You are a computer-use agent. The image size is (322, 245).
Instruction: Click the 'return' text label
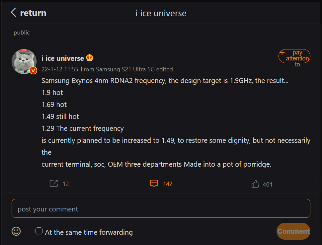pyautogui.click(x=33, y=13)
